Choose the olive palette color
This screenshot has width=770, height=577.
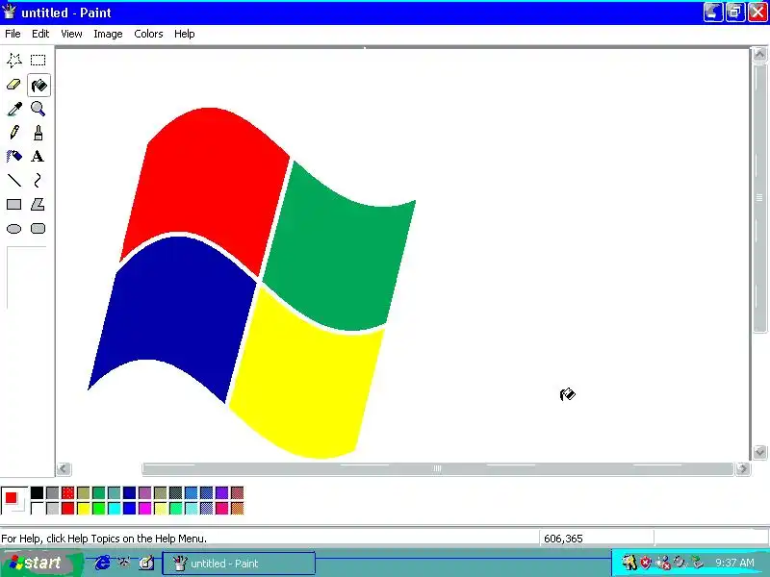tap(84, 492)
